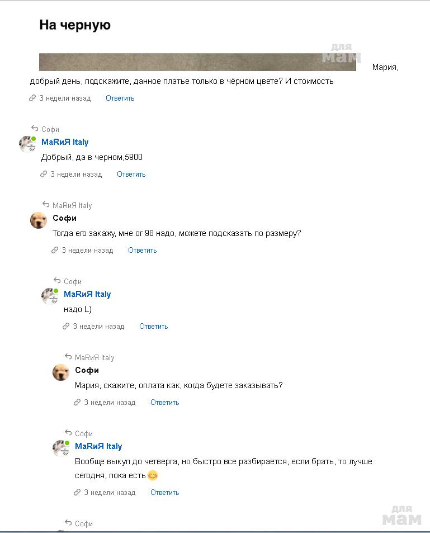Click "Ответить" below "Вообще выкуп до четверга" comment
This screenshot has width=430, height=533.
click(x=165, y=493)
